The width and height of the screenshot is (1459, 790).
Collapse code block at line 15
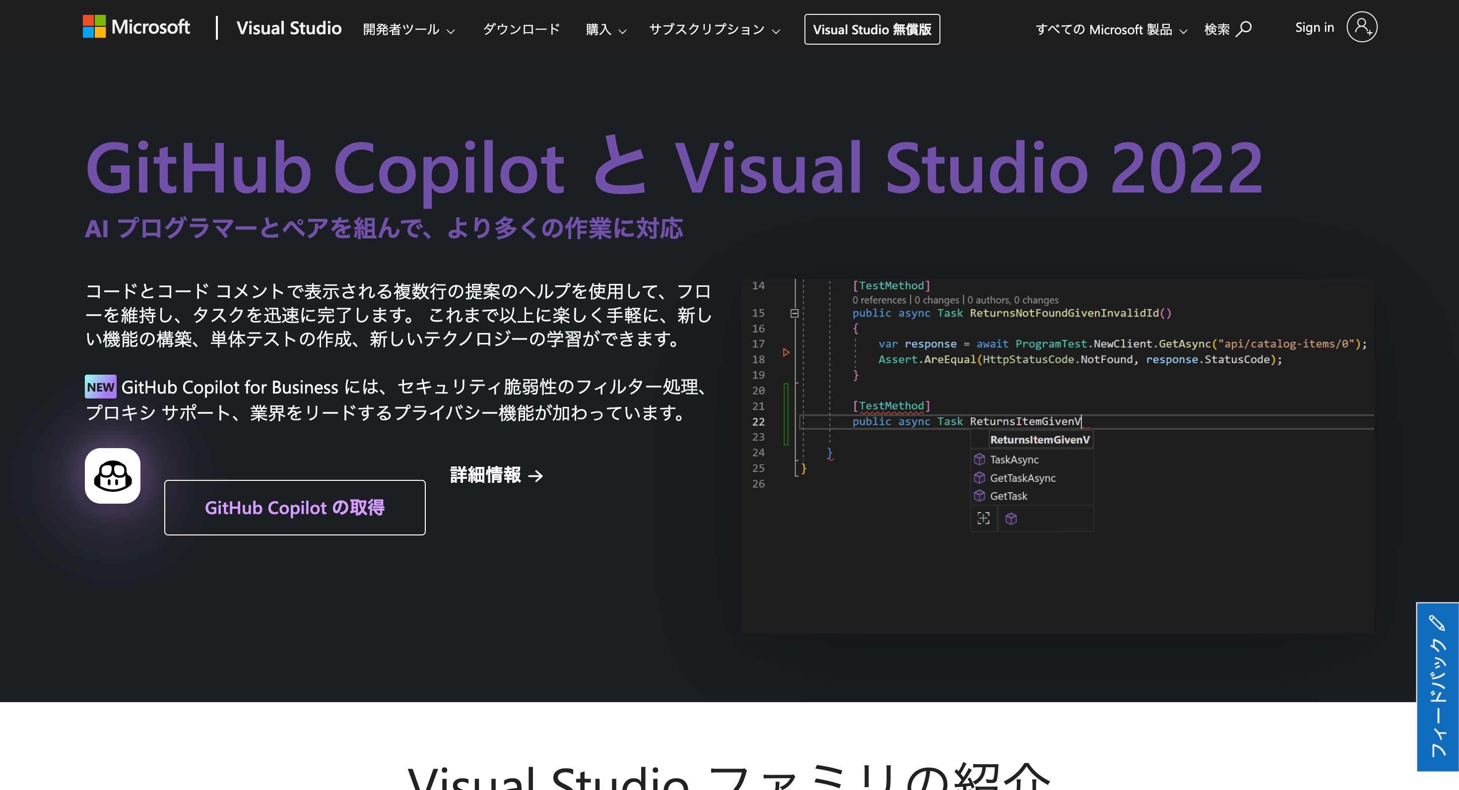coord(795,313)
